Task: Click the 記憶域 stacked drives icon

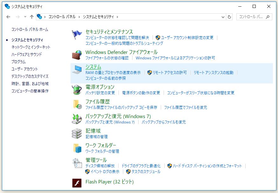Action: (x=77, y=134)
